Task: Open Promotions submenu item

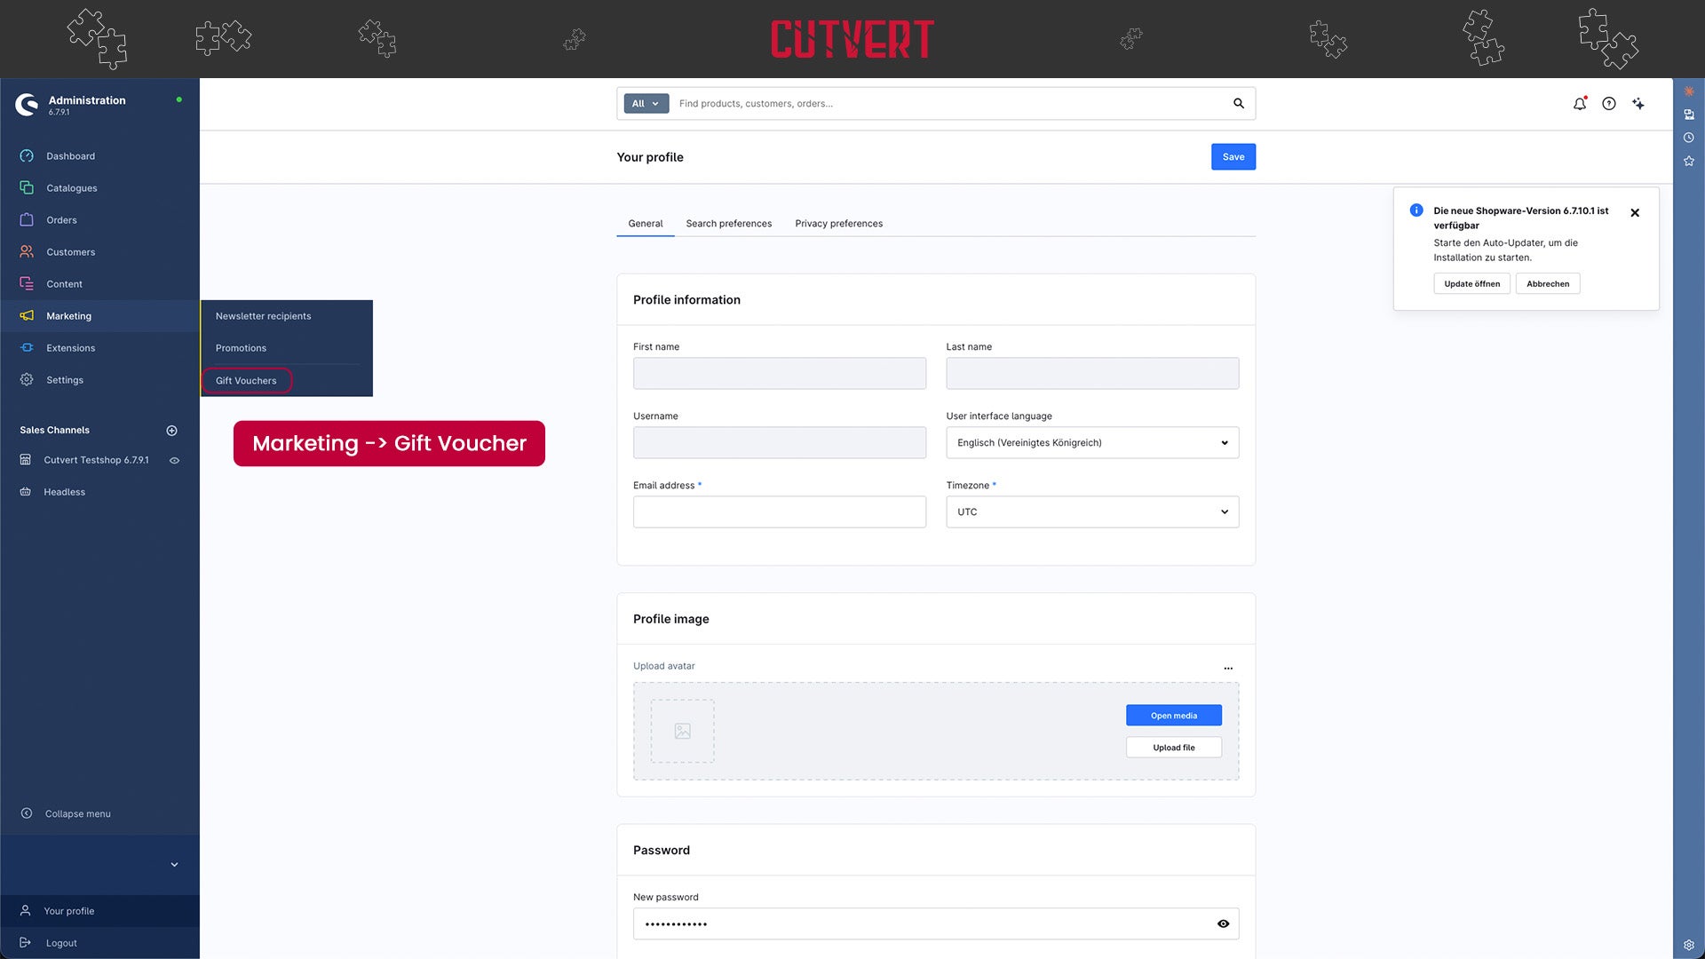Action: [241, 348]
